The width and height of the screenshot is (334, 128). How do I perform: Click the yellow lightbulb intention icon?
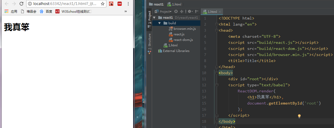299,116
